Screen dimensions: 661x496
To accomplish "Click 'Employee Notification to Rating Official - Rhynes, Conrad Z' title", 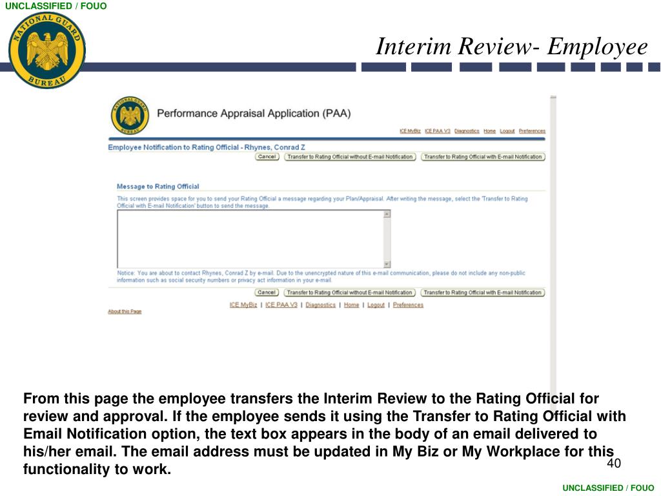I will coord(206,147).
